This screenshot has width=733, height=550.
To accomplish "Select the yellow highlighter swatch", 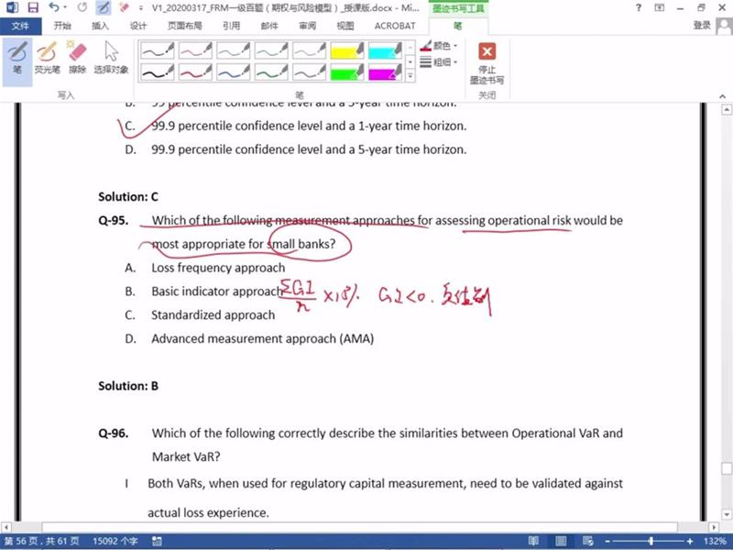I will (347, 50).
